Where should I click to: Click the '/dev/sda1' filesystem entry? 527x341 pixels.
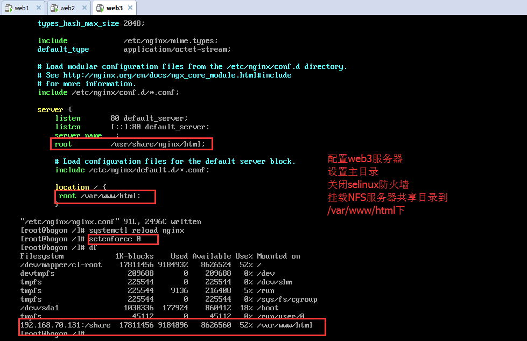click(x=39, y=308)
